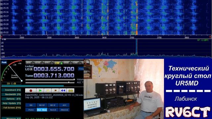The image size is (212, 119).
Task: Play the loaded WAV file
Action: coord(40,91)
